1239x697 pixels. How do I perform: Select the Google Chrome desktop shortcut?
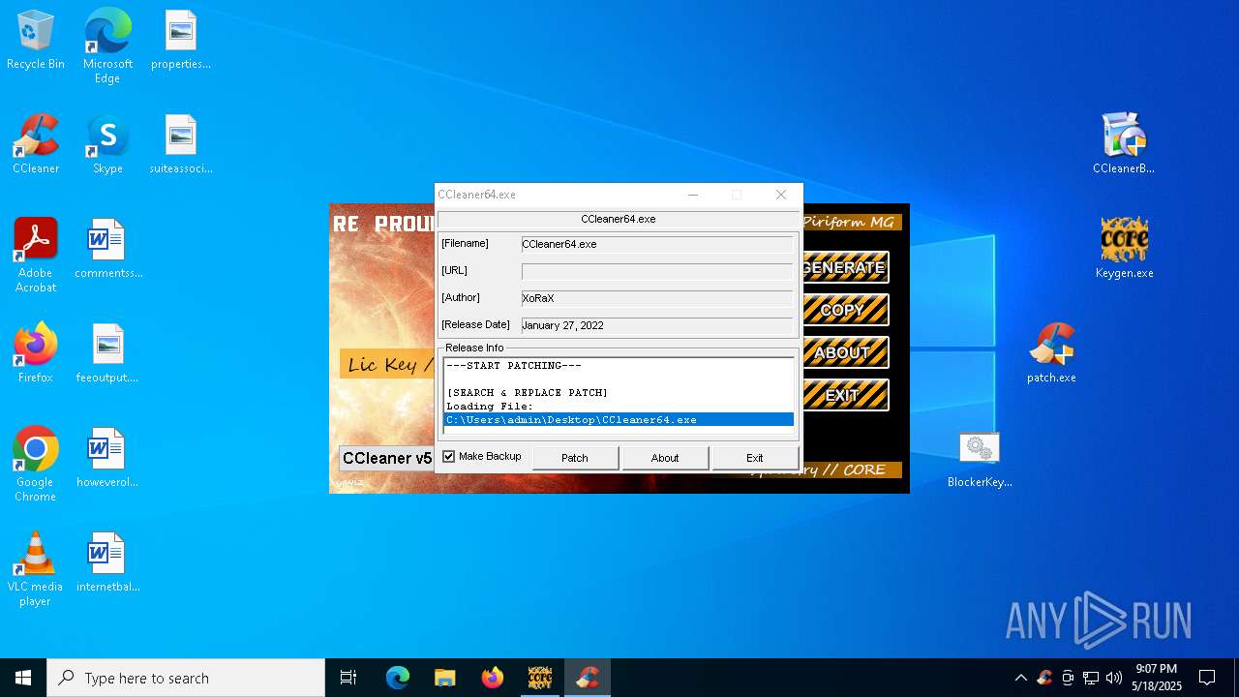point(36,465)
